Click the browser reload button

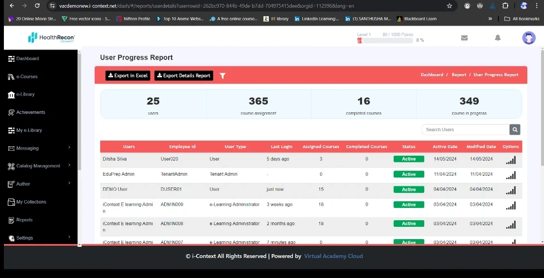click(37, 6)
